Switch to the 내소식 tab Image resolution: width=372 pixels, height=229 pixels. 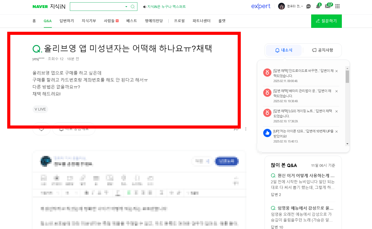(284, 50)
